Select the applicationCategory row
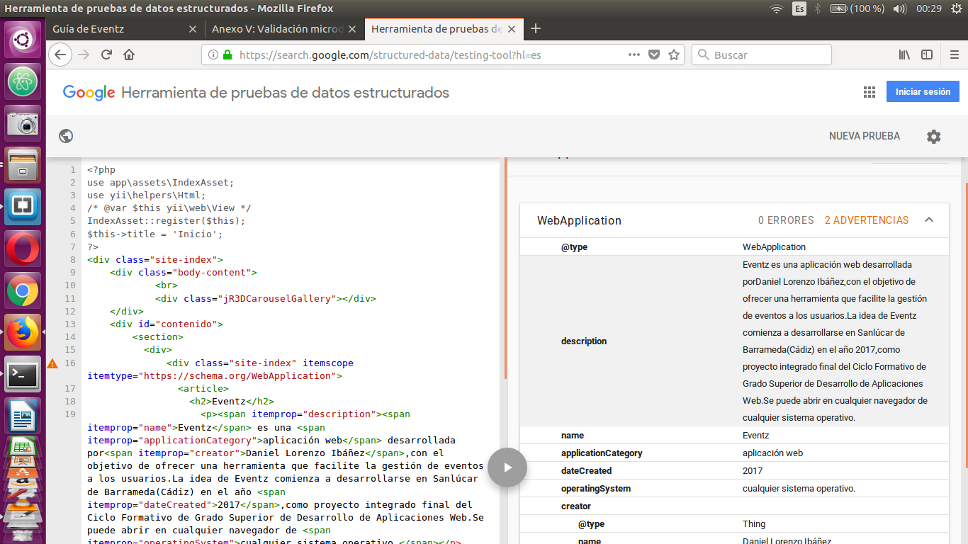968x544 pixels. [x=734, y=453]
